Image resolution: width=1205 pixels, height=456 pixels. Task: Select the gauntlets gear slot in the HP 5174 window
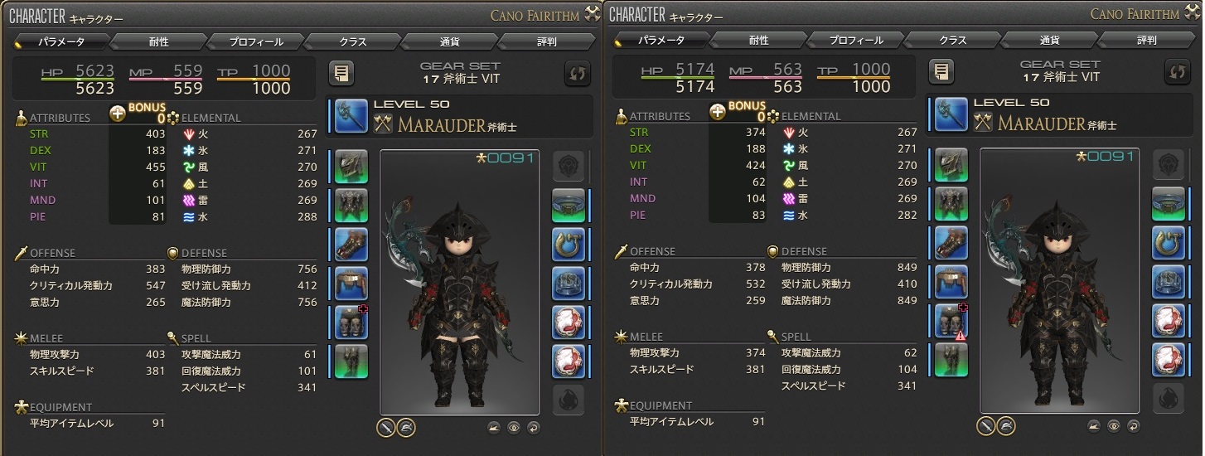pos(951,242)
